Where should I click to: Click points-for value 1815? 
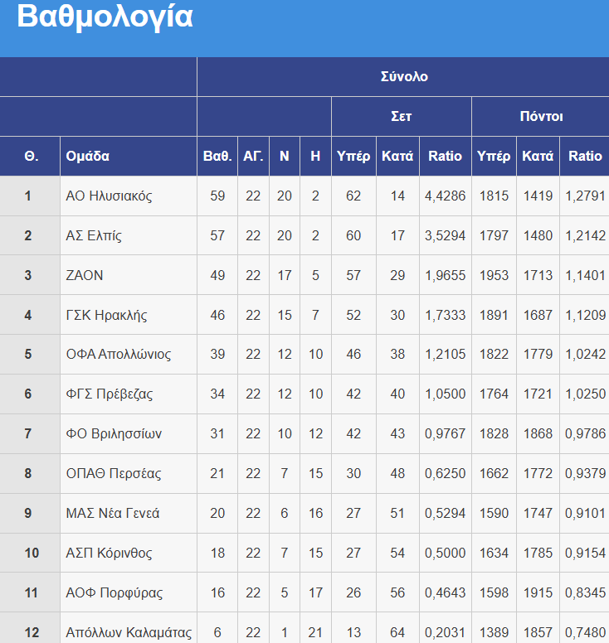[494, 196]
